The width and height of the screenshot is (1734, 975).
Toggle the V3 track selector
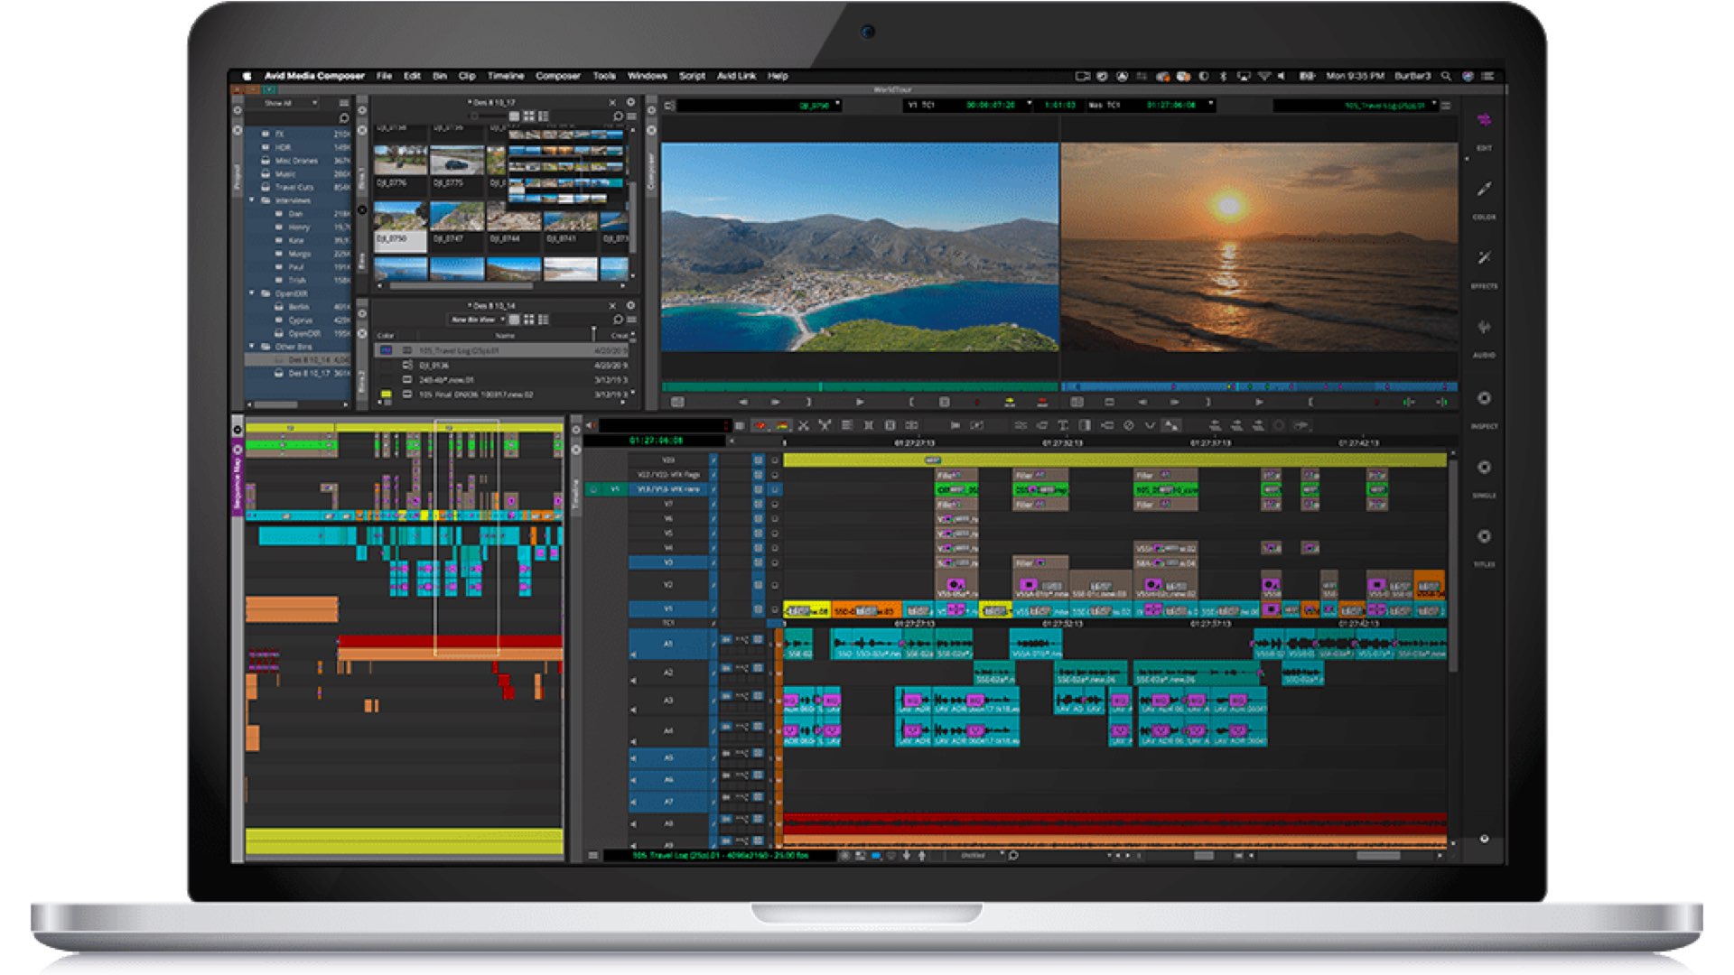click(668, 562)
